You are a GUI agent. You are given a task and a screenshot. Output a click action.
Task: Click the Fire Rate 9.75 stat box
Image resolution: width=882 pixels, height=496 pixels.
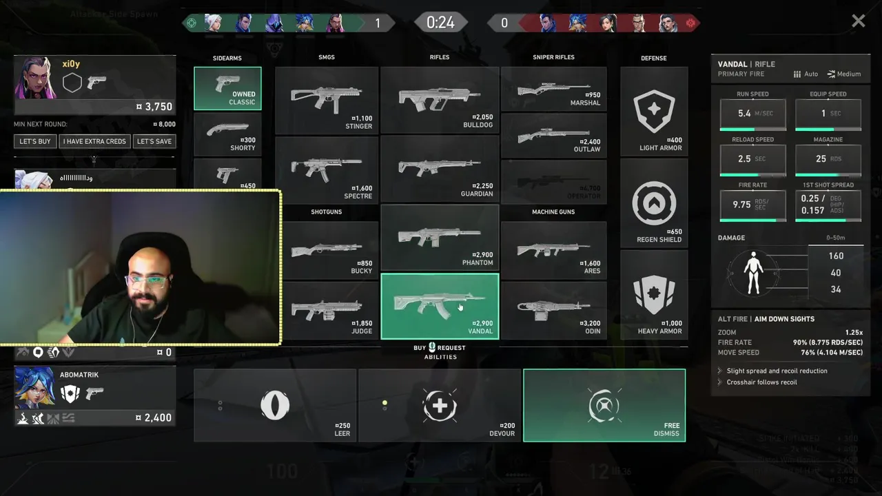click(753, 205)
